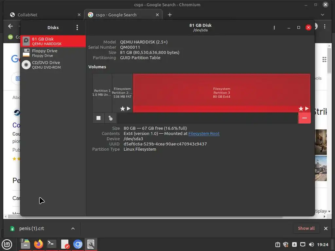Select the Floppy Drive in Disks sidebar
The width and height of the screenshot is (335, 251).
coord(53,53)
